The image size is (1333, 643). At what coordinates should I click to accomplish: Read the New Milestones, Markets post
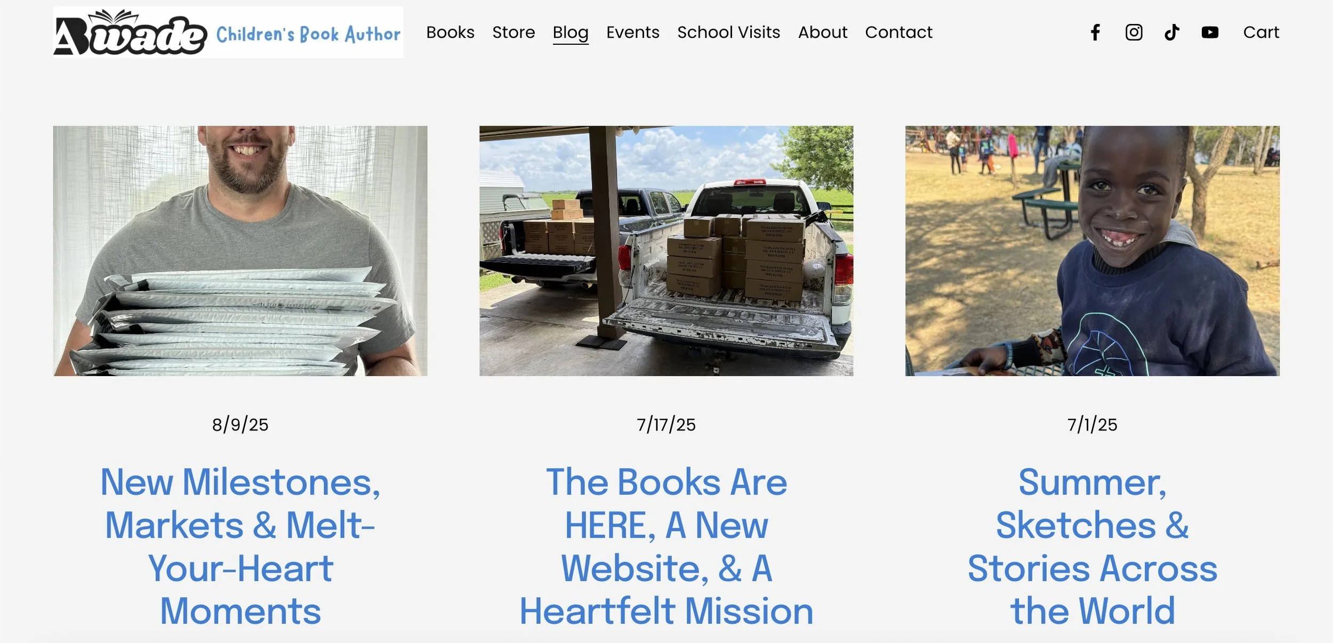tap(240, 547)
